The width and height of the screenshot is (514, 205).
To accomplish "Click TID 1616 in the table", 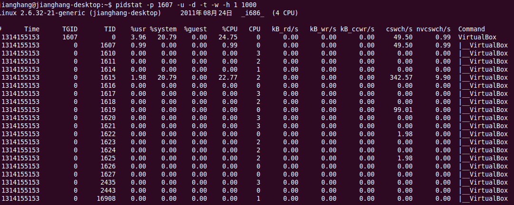I will 108,86.
